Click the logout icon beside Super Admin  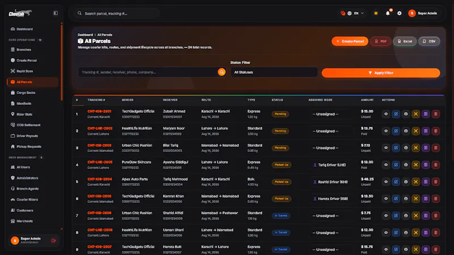[53, 240]
